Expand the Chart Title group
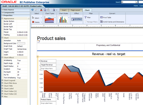The height and width of the screenshot is (105, 143). pyautogui.click(x=2, y=86)
